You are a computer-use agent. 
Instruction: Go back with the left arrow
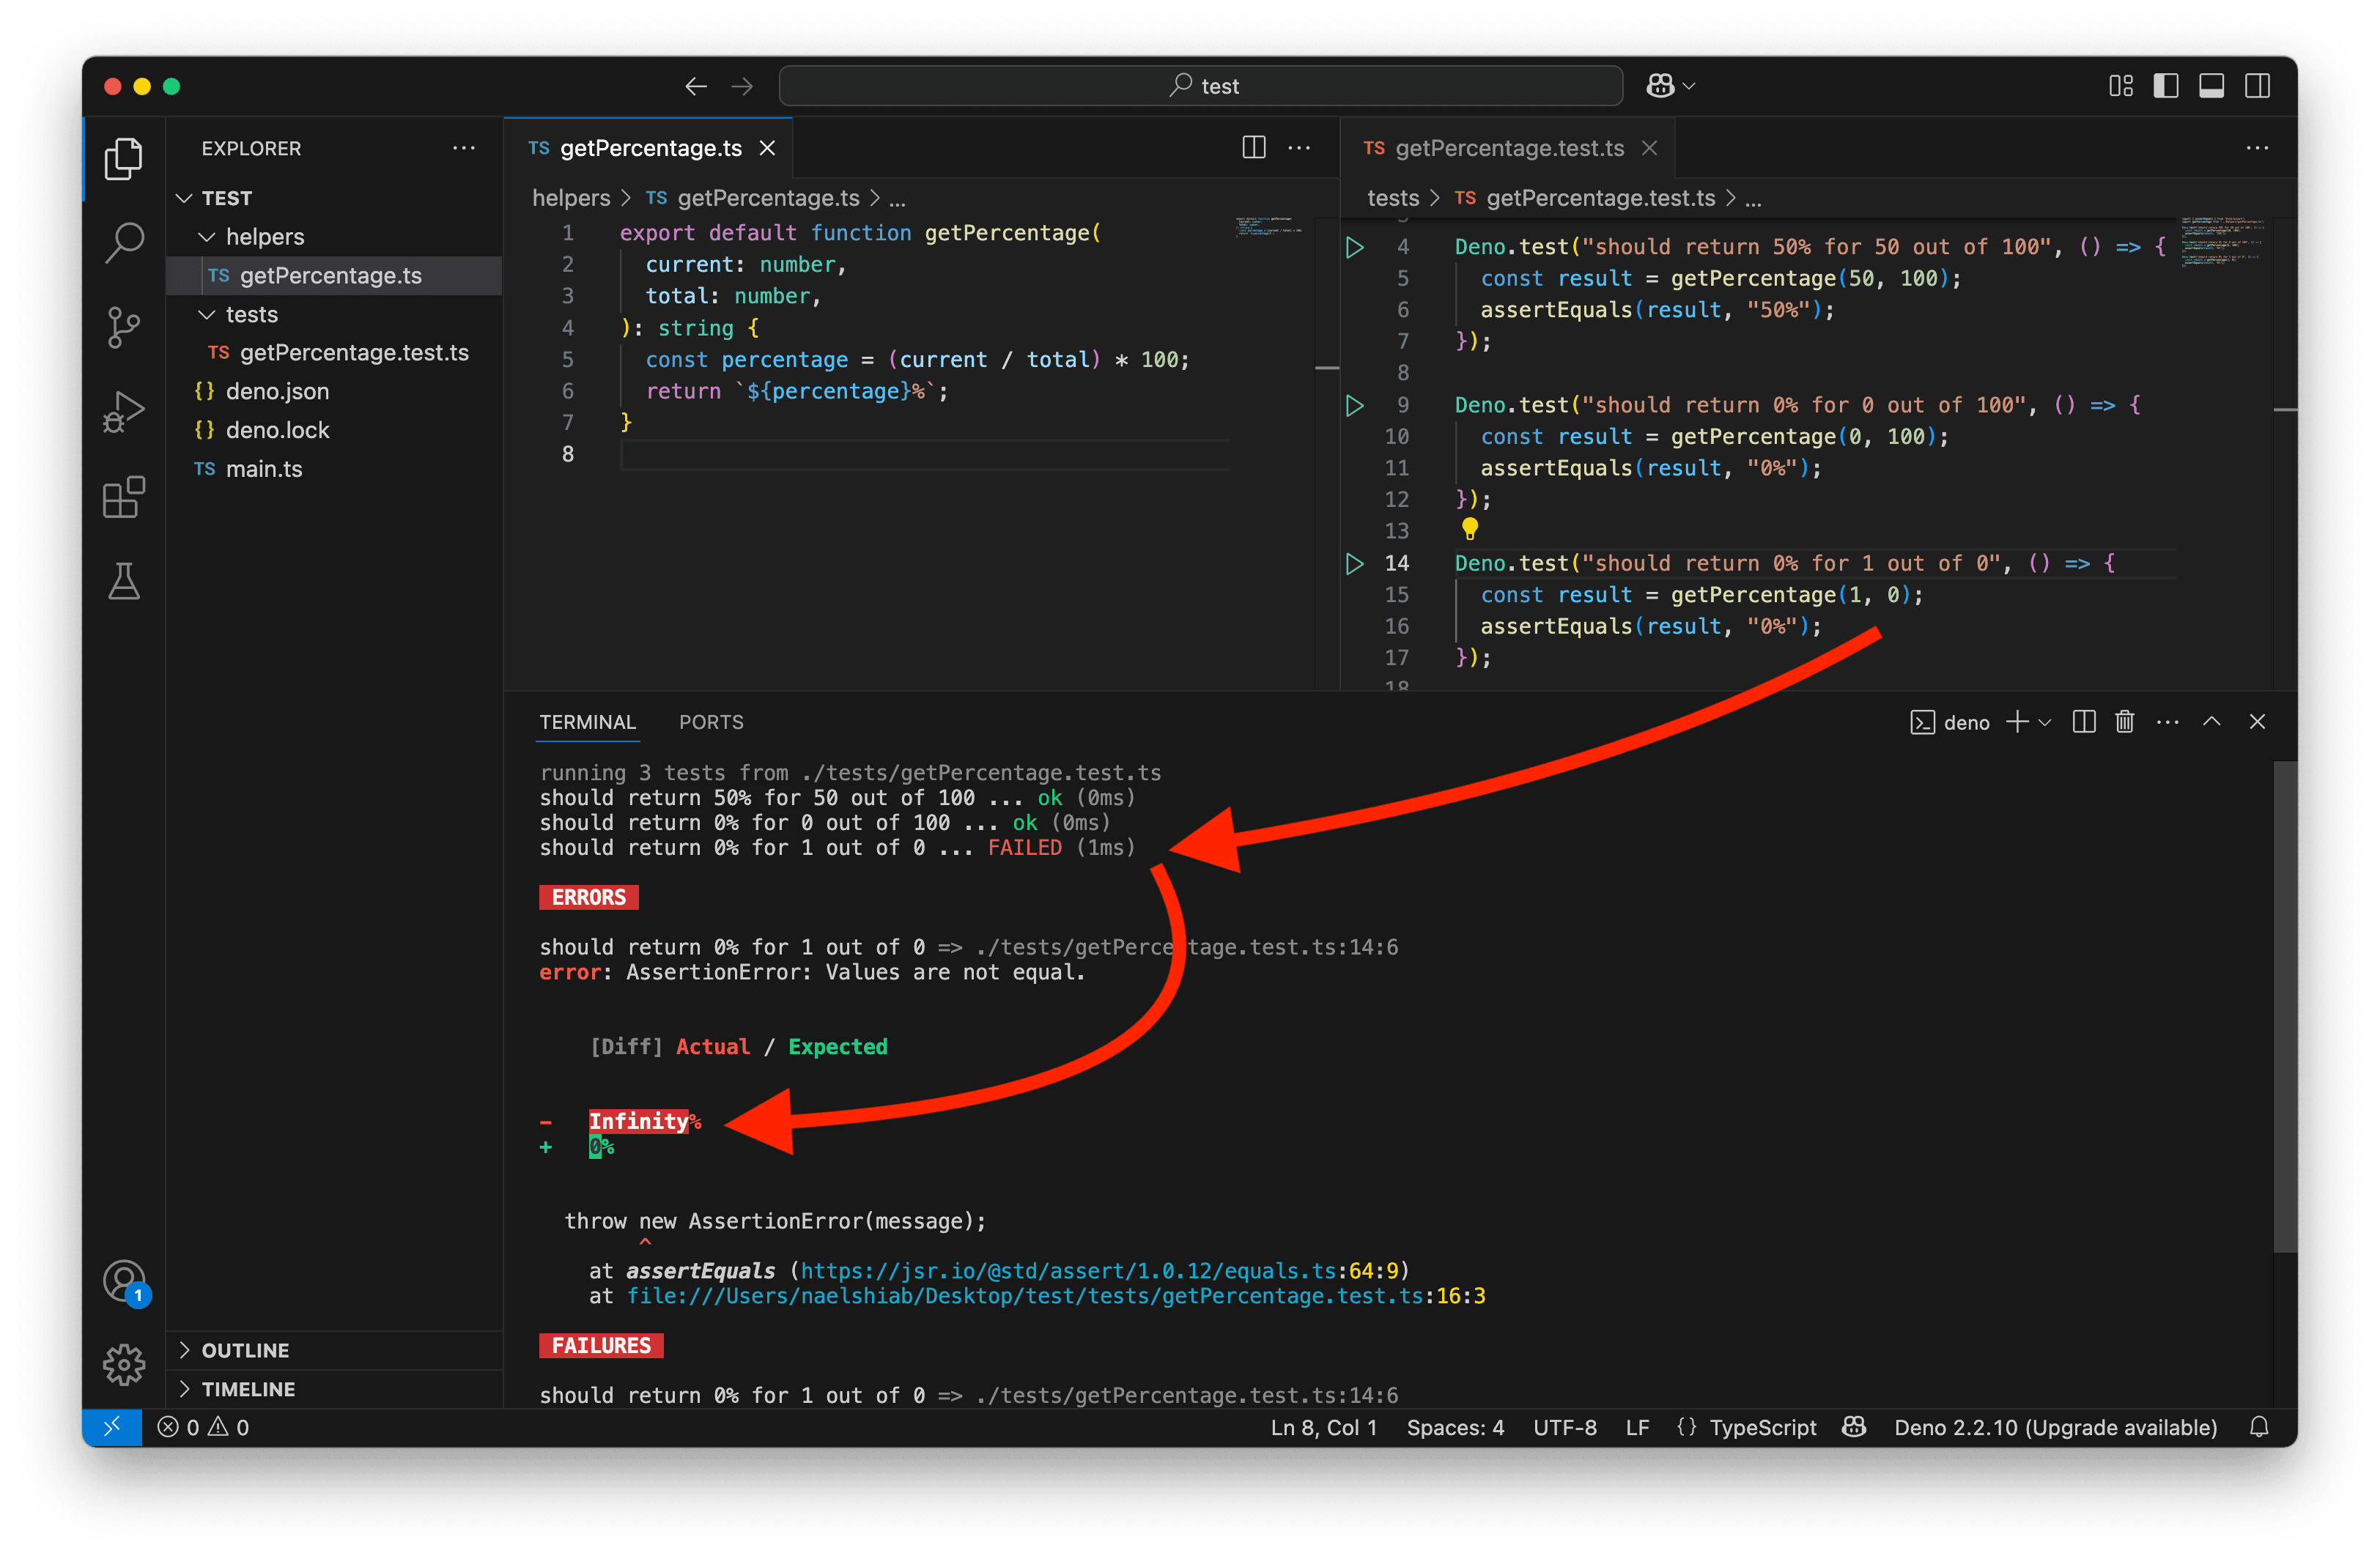695,86
